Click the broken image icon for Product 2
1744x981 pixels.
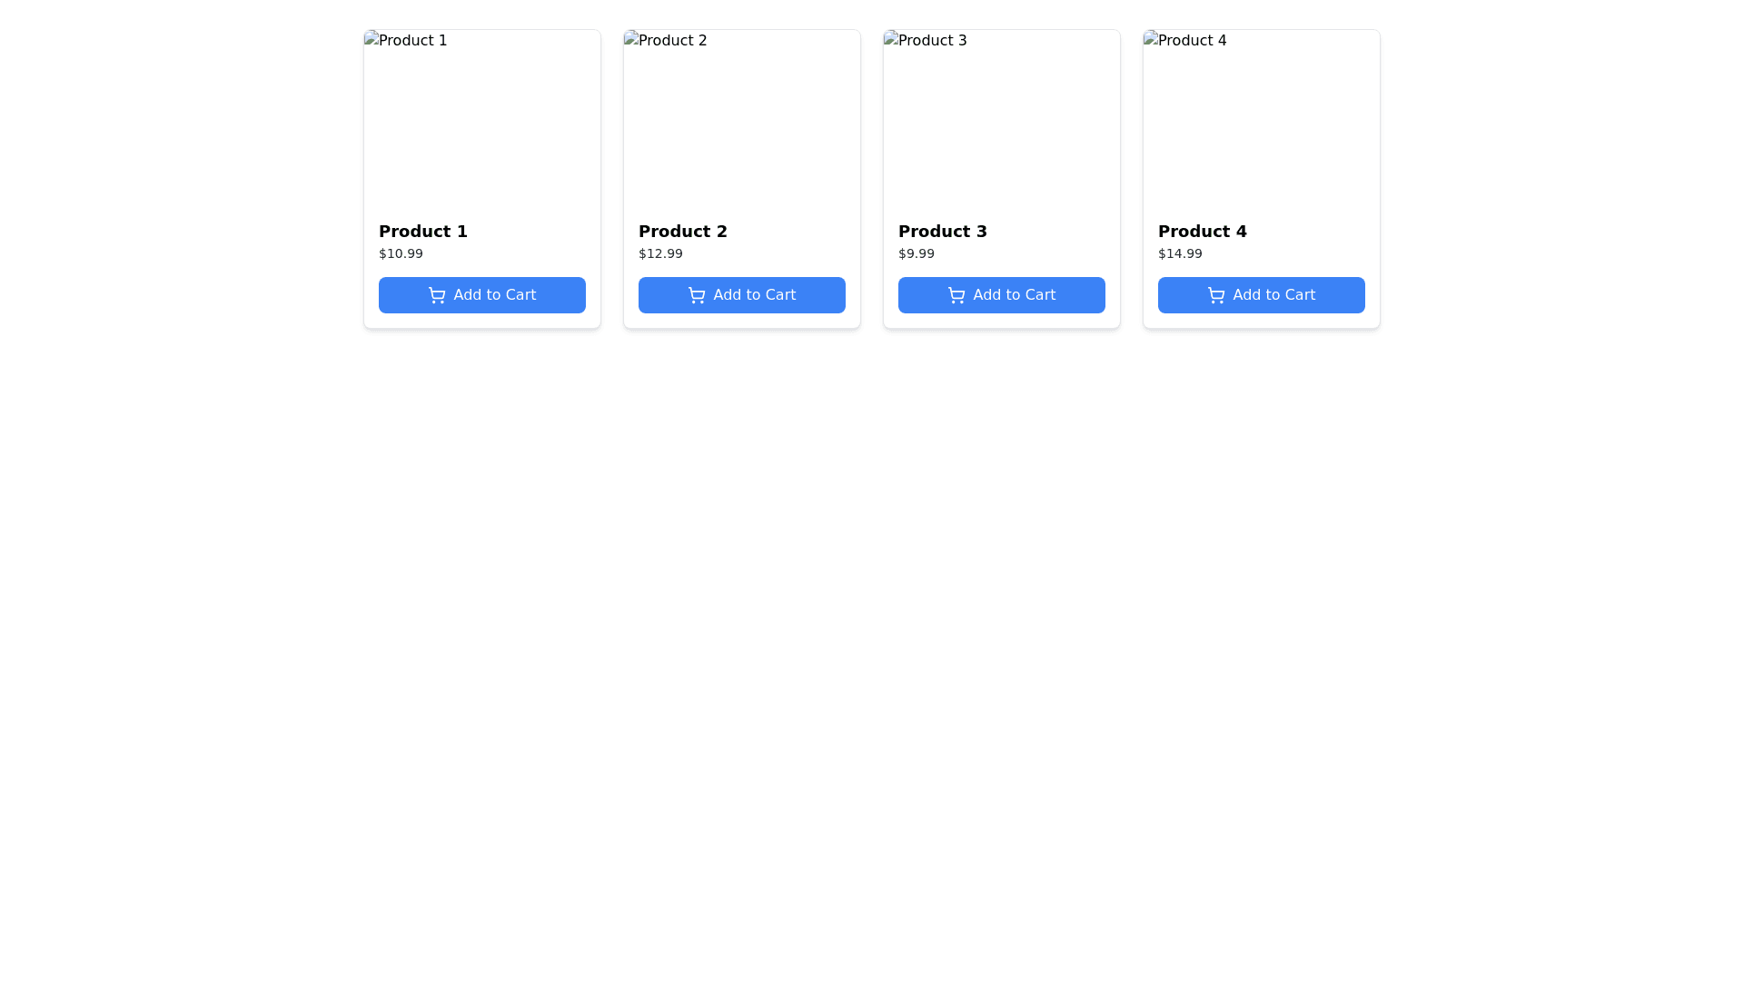[x=631, y=40]
